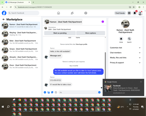Open the Greyss conversation in the list
The width and height of the screenshot is (146, 116).
pyautogui.click(x=20, y=50)
